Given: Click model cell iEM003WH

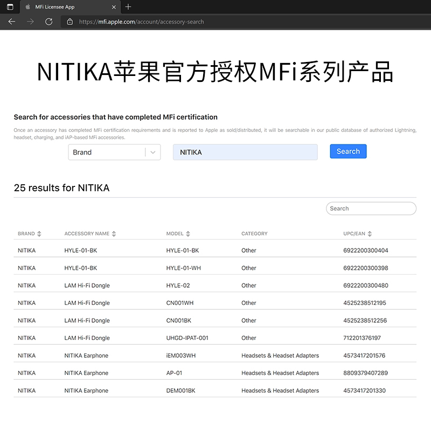Looking at the screenshot, I should [181, 356].
